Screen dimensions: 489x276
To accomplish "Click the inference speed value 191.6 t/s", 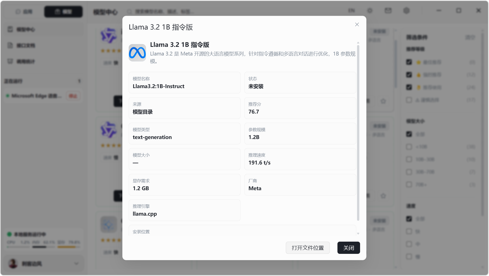I will click(260, 163).
